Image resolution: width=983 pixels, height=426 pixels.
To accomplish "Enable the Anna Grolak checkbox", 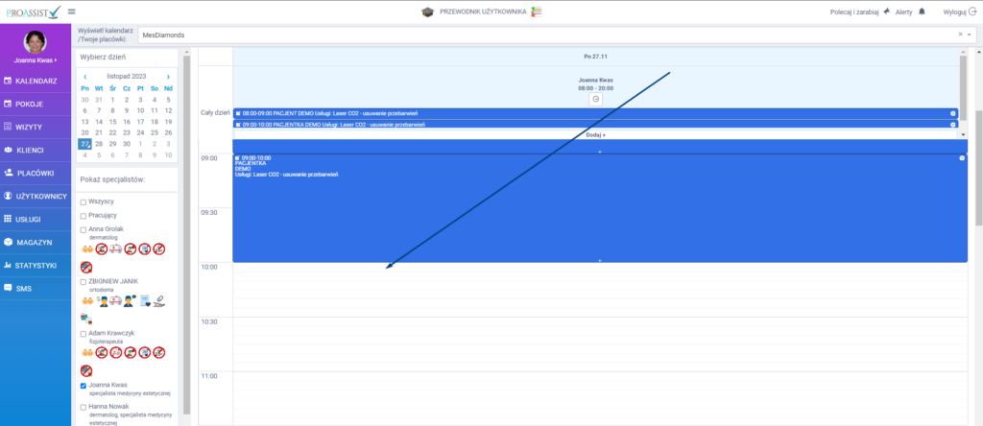I will click(x=84, y=228).
